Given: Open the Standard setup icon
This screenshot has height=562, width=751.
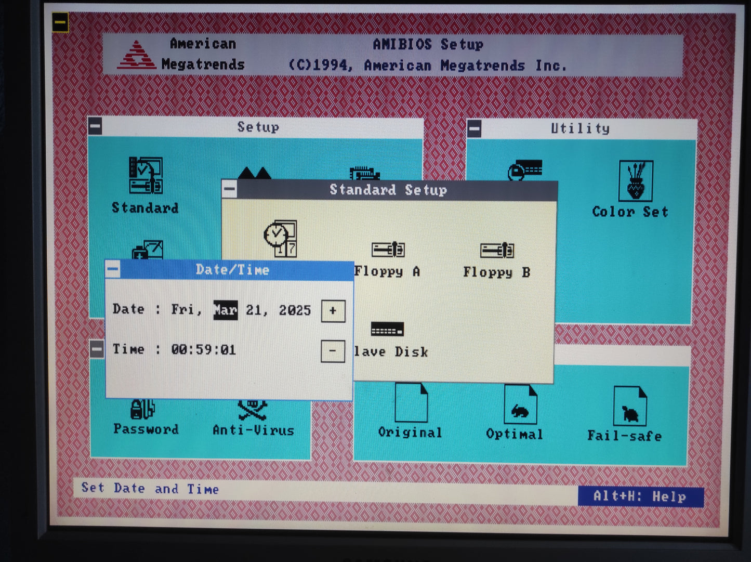Looking at the screenshot, I should (146, 177).
